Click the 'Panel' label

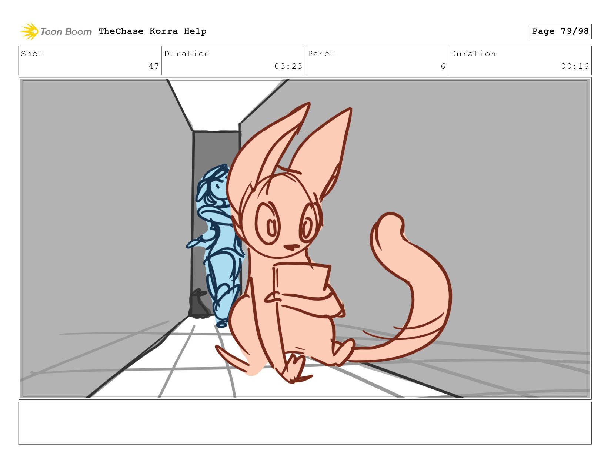click(321, 54)
